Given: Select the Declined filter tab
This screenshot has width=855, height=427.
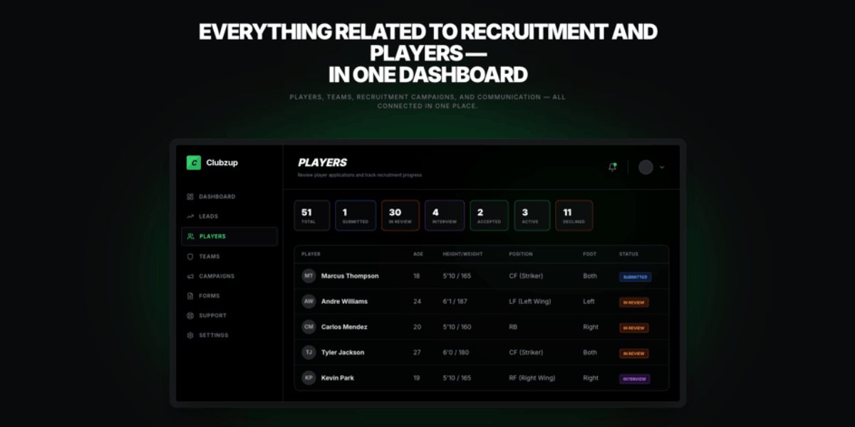Looking at the screenshot, I should click(x=574, y=215).
